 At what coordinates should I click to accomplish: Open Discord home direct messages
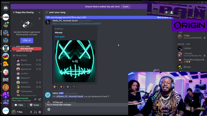click(x=5, y=8)
